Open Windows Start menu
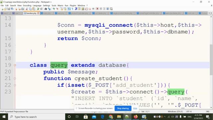213x120 pixels. [4, 117]
